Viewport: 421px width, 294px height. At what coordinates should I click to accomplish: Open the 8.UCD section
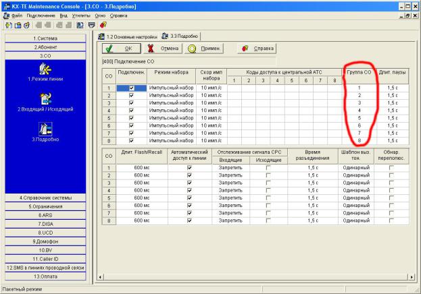tap(45, 233)
